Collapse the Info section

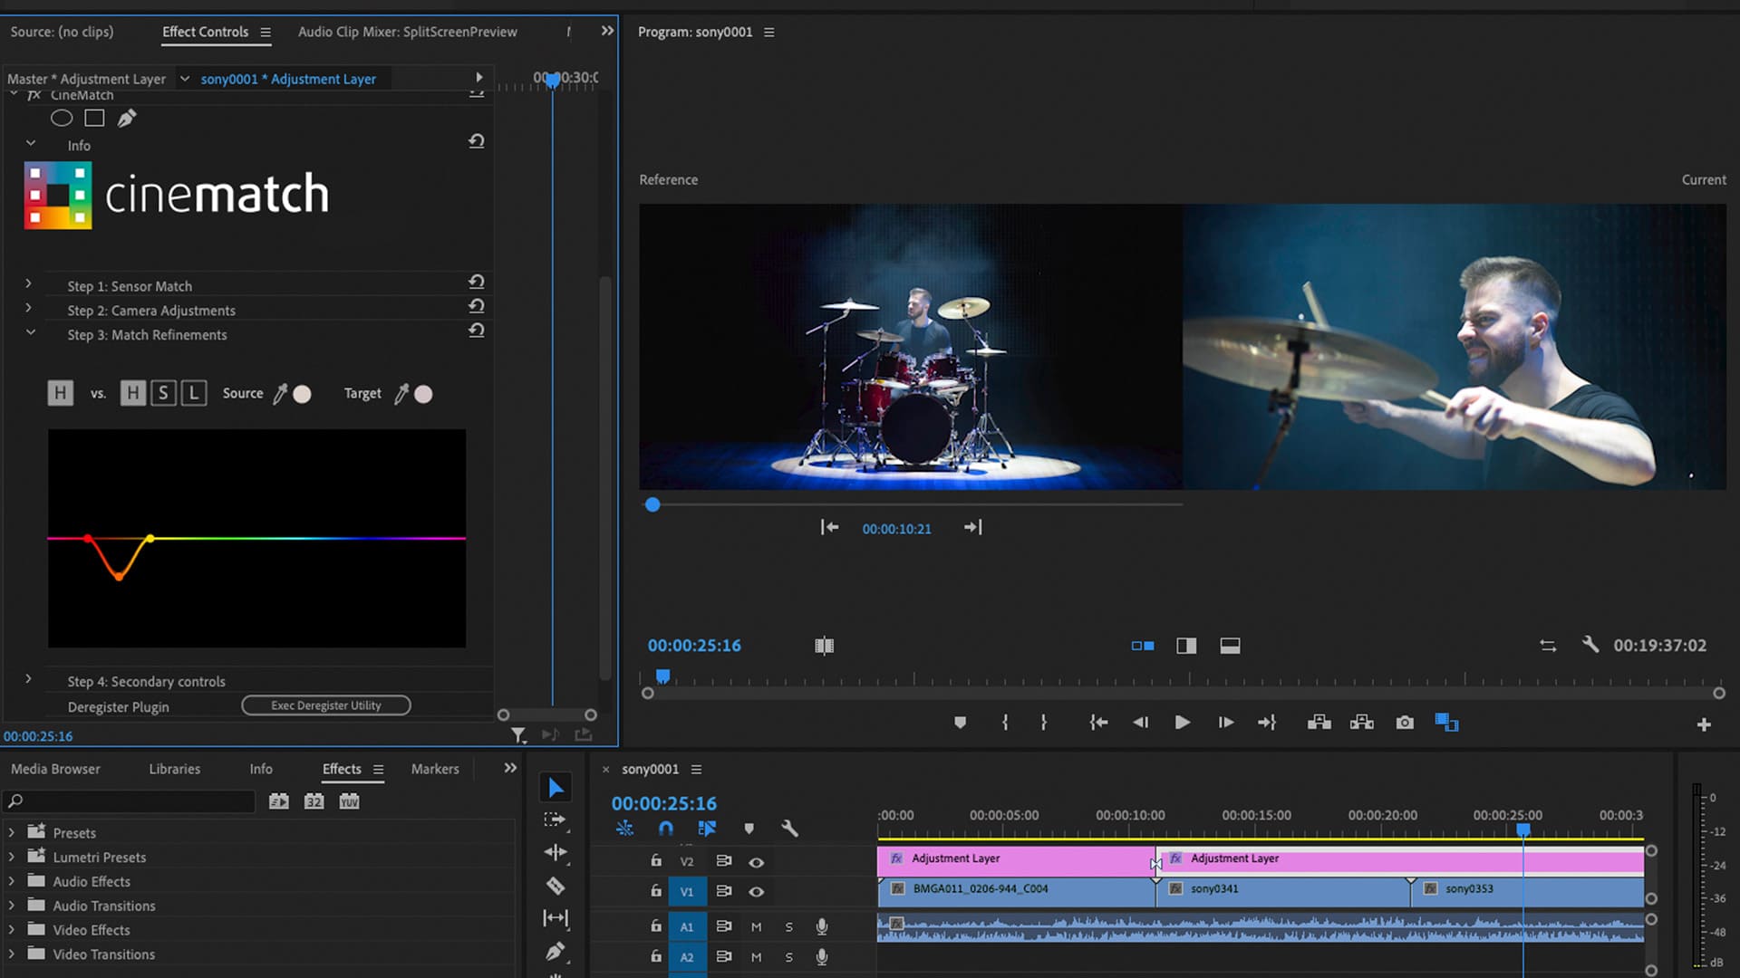point(30,144)
